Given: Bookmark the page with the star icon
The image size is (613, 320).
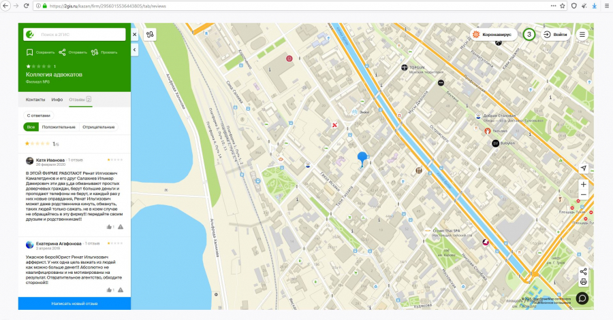Looking at the screenshot, I should click(x=563, y=6).
